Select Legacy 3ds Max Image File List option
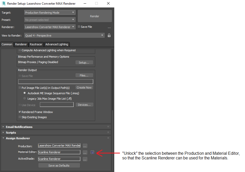This screenshot has width=245, height=172. click(x=25, y=98)
